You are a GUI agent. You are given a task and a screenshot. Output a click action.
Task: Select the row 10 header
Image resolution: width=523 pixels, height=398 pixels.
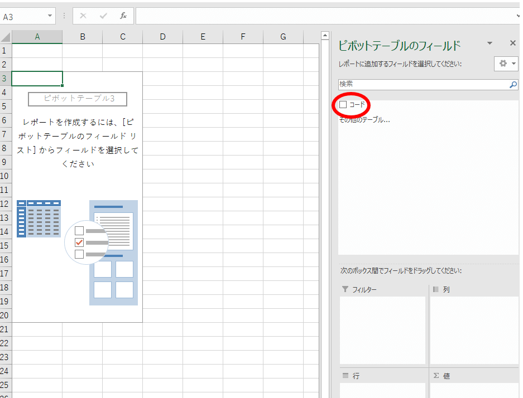pyautogui.click(x=6, y=176)
